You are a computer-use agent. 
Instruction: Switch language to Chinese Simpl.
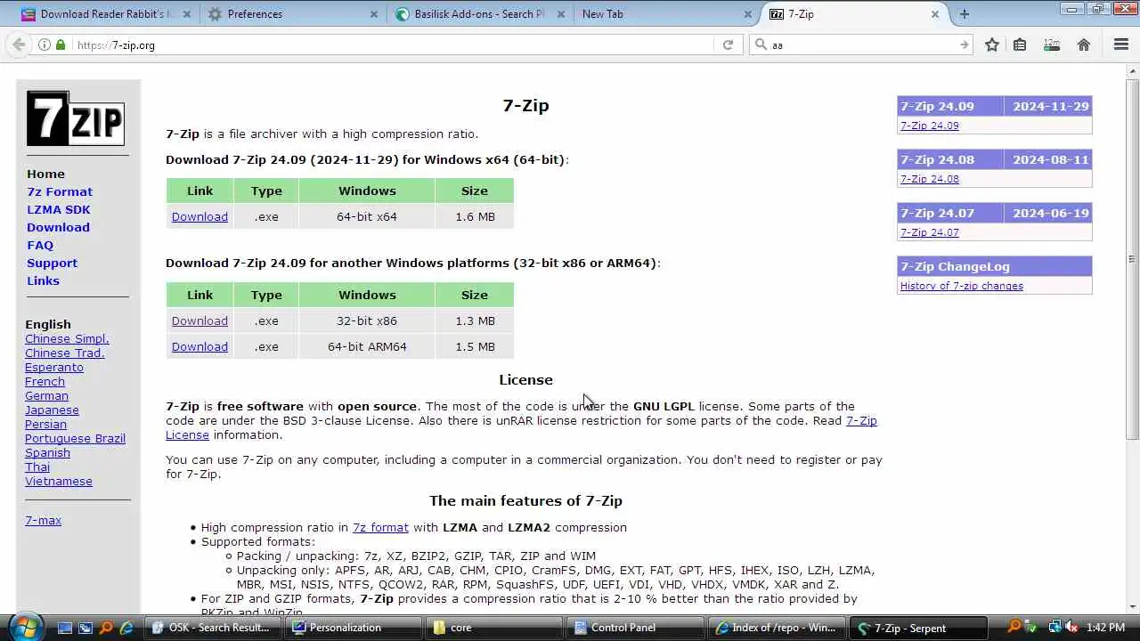(x=67, y=338)
